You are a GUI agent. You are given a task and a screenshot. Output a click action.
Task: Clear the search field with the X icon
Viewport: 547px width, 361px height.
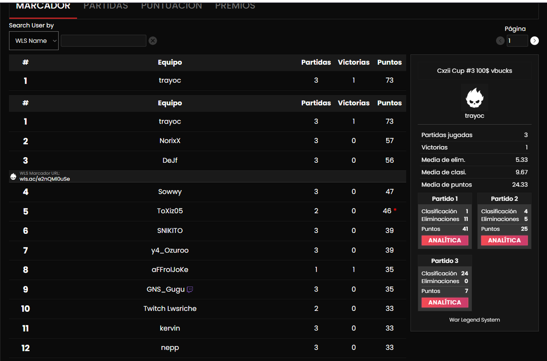[153, 41]
